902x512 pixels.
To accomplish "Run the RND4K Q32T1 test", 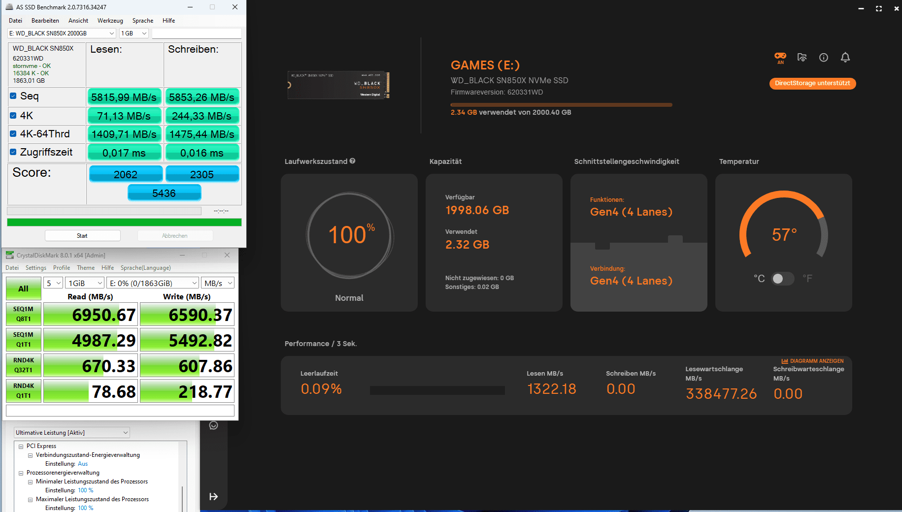I will point(23,365).
